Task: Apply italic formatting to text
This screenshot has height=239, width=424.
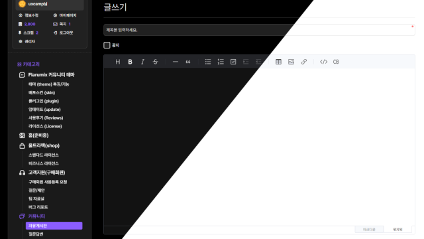Action: [x=142, y=62]
